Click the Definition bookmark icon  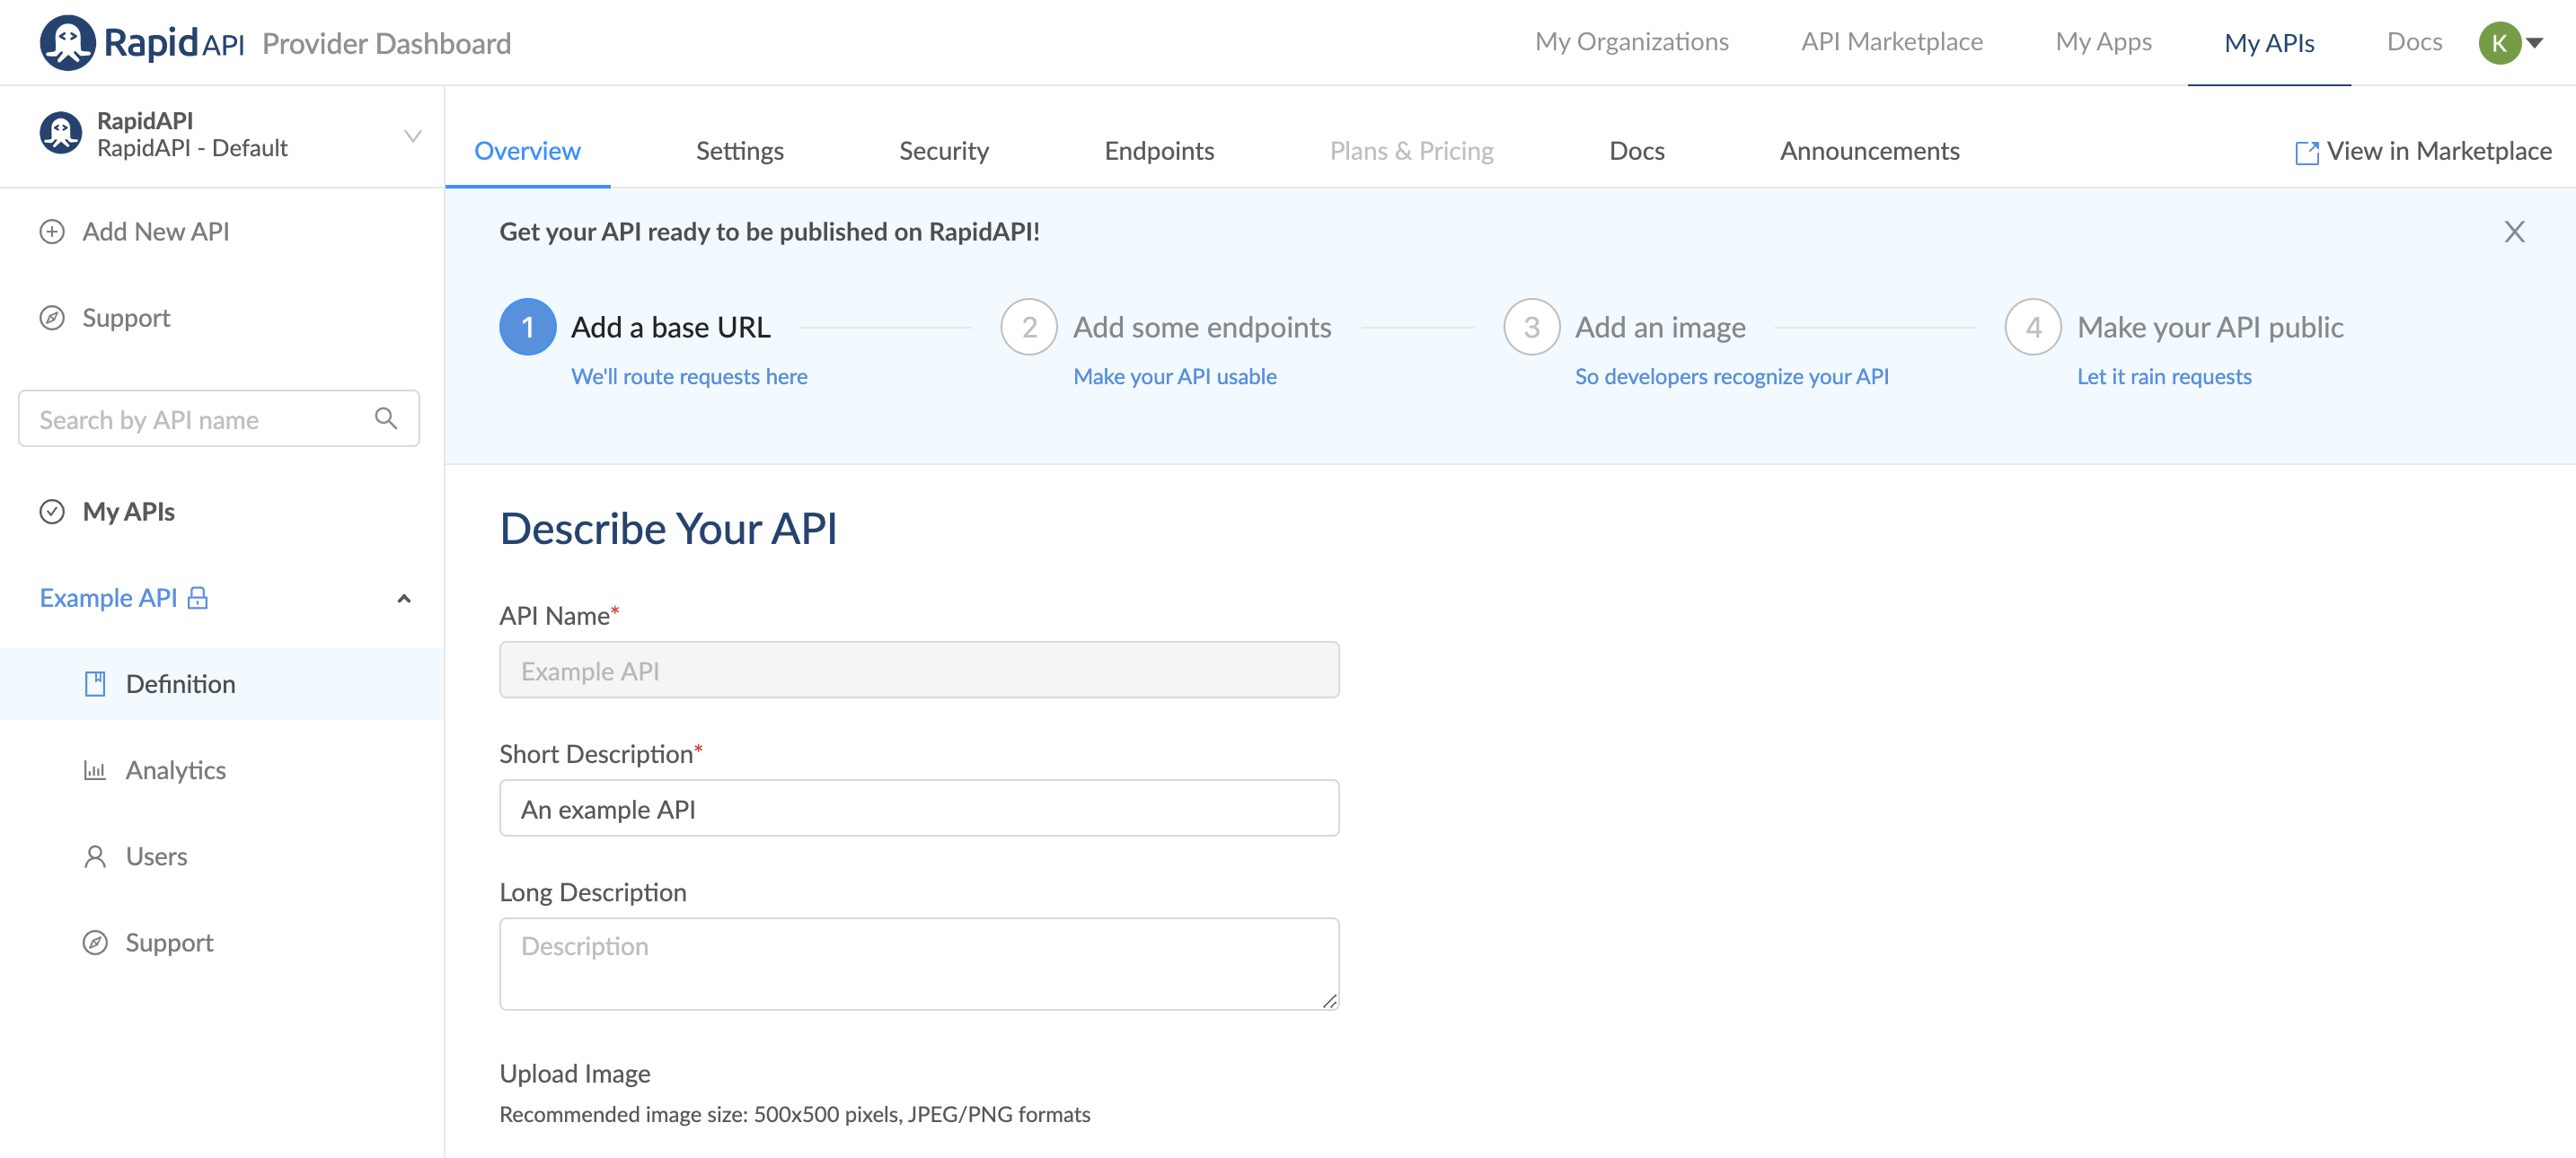pos(95,683)
